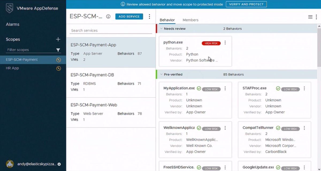Click the '2 Behaviors' count in Needs review
This screenshot has width=321, height=171.
pyautogui.click(x=232, y=29)
